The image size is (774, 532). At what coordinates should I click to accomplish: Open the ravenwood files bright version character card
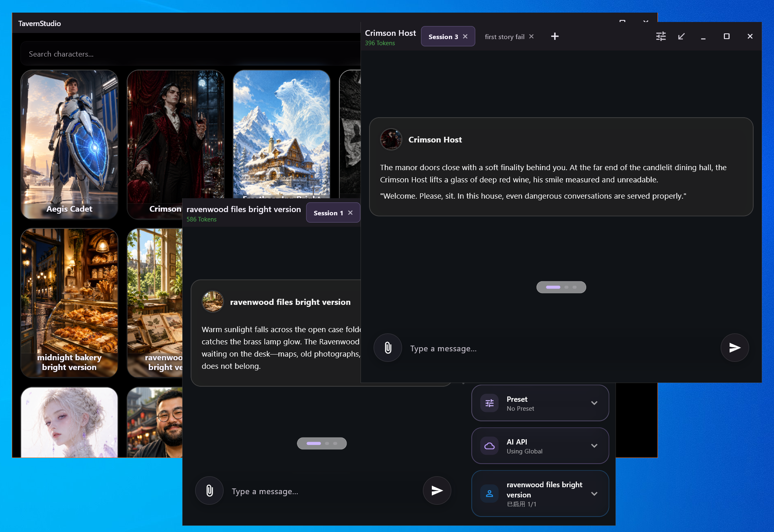coord(155,303)
